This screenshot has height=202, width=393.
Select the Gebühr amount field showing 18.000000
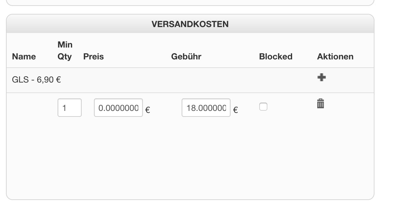206,108
